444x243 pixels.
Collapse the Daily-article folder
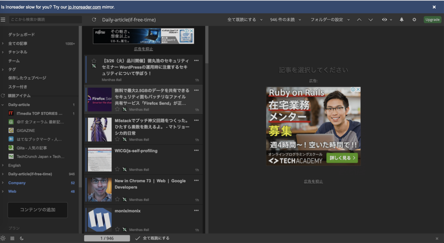3,105
